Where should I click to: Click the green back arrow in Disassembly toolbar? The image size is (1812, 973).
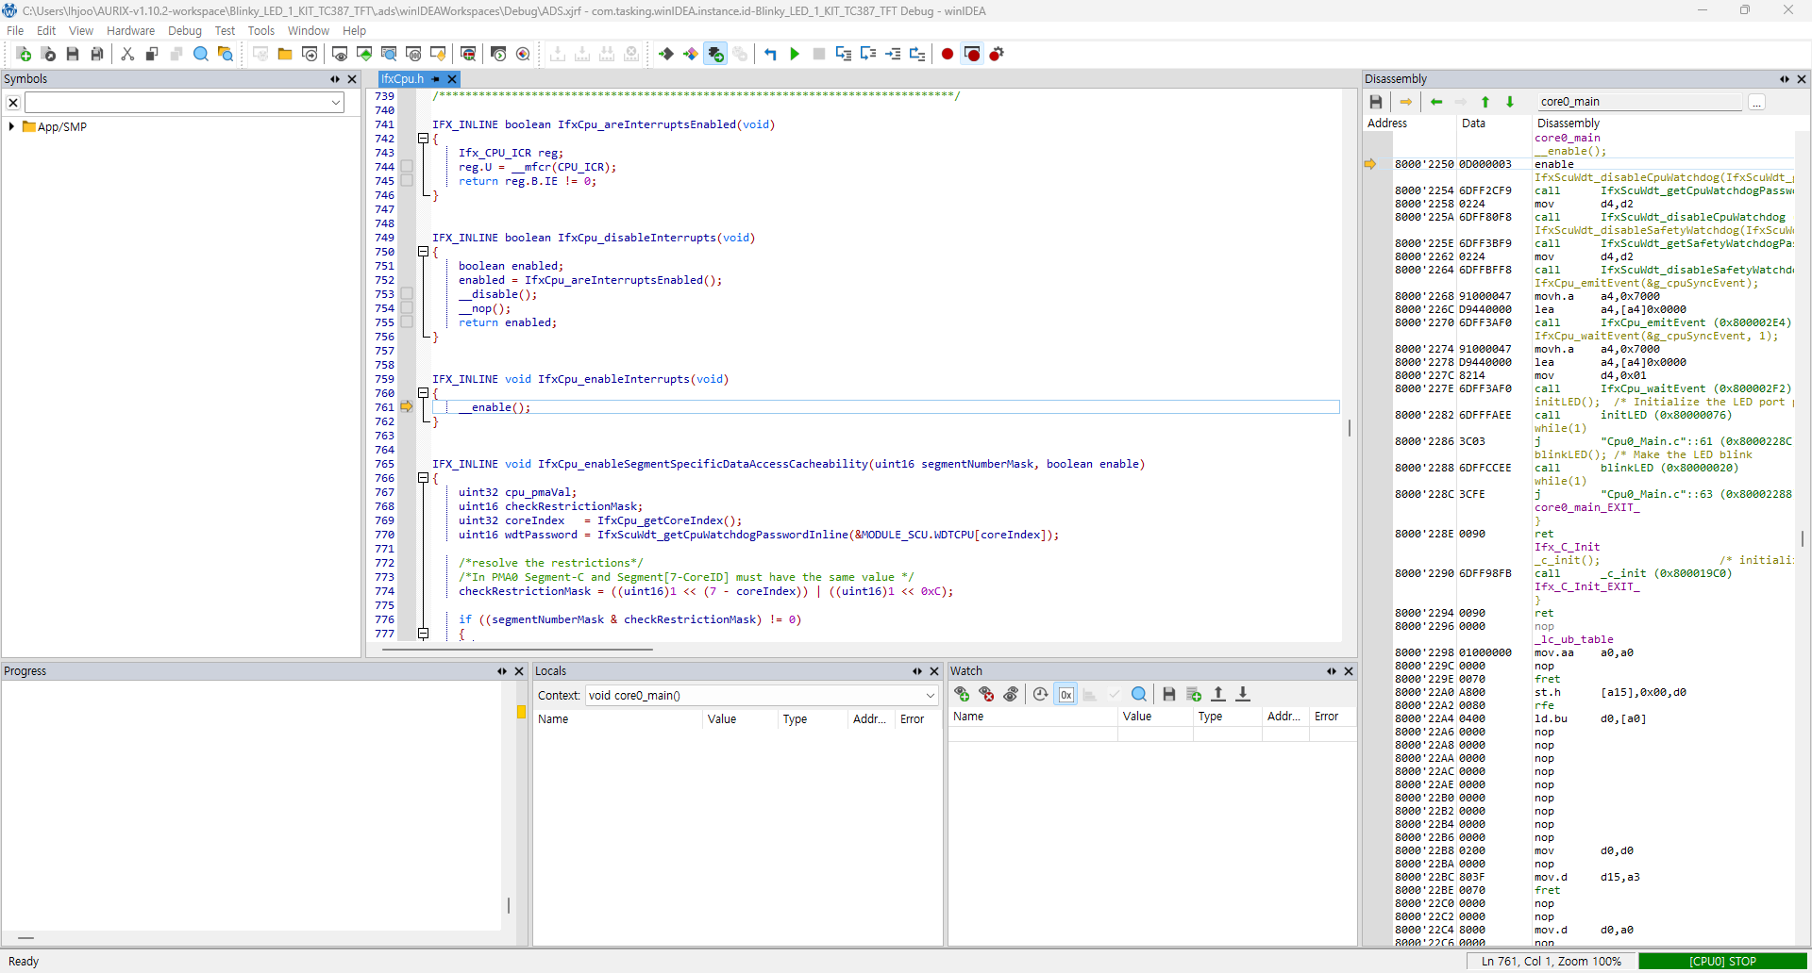[x=1436, y=102]
